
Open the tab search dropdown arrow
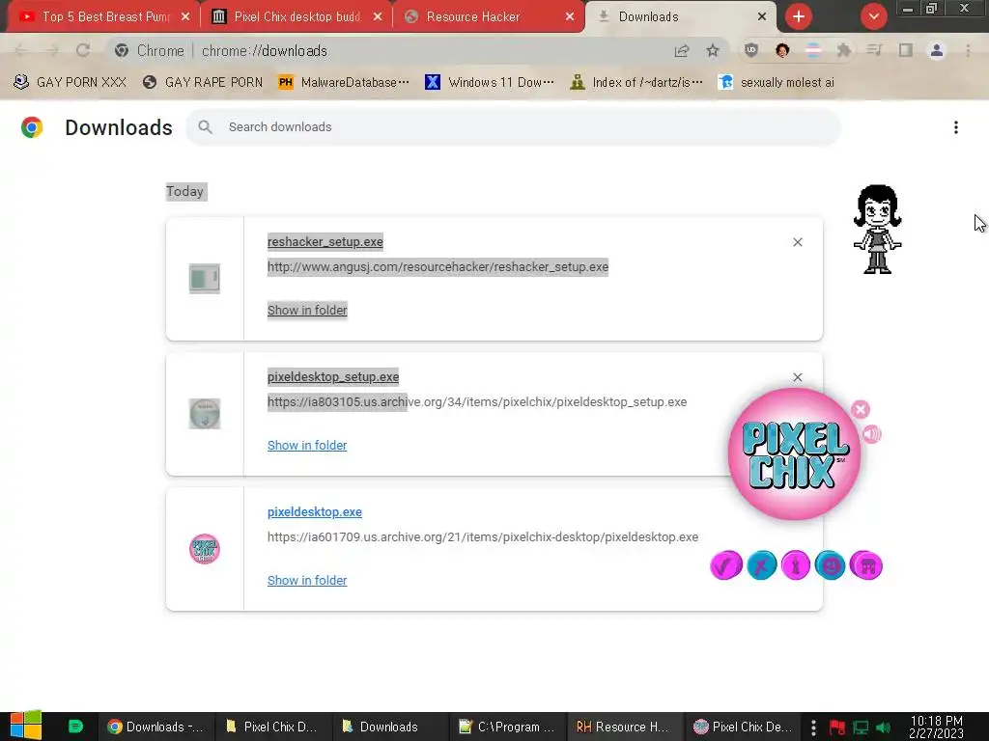(873, 16)
